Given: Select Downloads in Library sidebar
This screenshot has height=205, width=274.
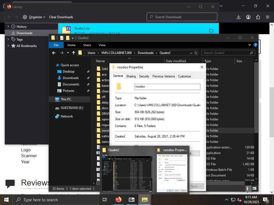Looking at the screenshot, I should (x=24, y=33).
